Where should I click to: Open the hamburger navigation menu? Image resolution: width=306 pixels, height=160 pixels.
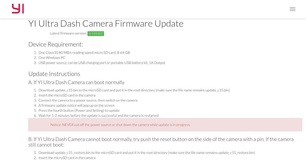click(x=292, y=9)
